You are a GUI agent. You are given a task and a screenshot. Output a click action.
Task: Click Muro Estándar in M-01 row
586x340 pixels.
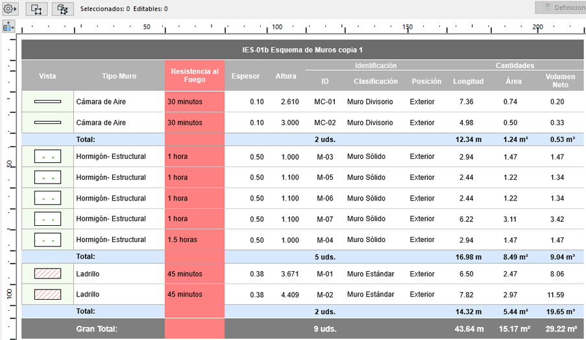371,274
